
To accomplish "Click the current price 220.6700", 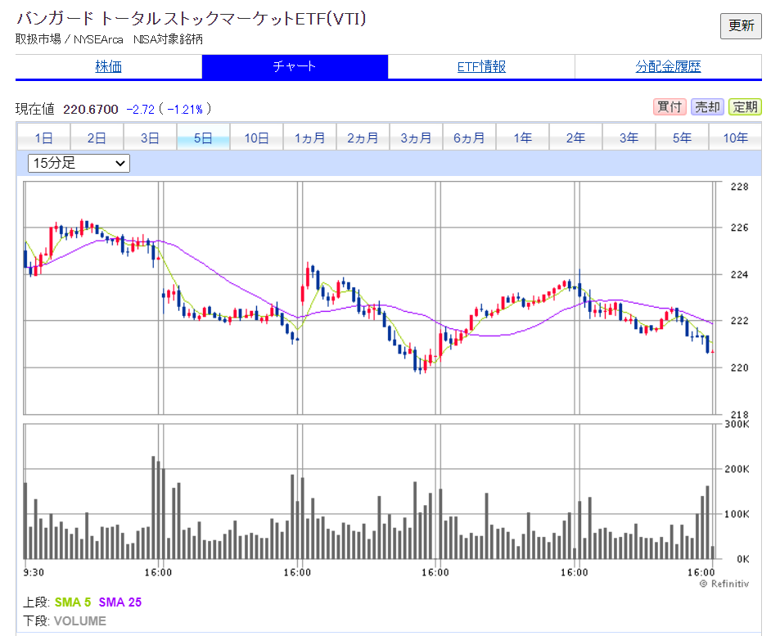I will click(91, 109).
